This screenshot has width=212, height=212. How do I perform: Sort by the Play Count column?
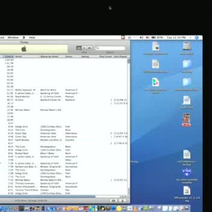click(x=106, y=56)
